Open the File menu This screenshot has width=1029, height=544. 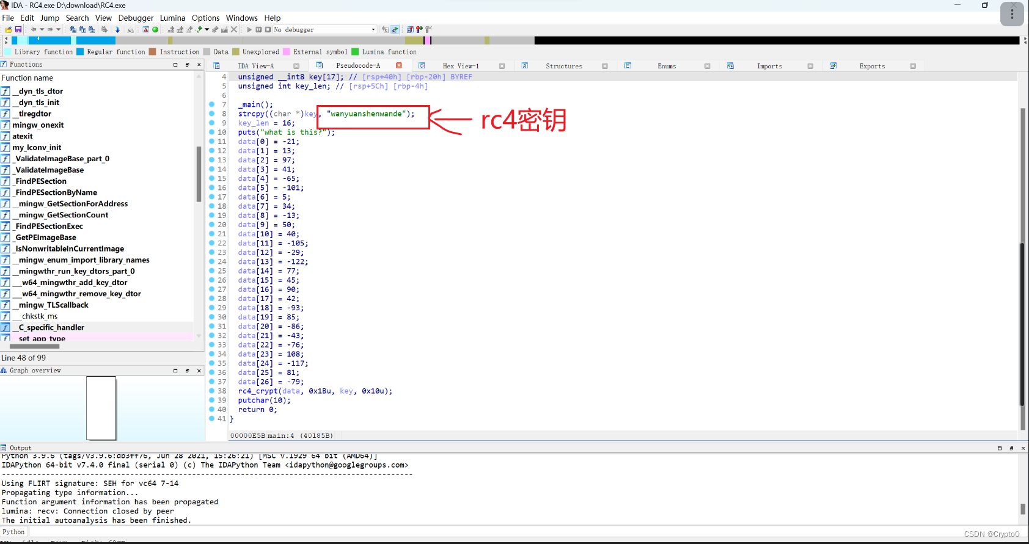[x=8, y=18]
